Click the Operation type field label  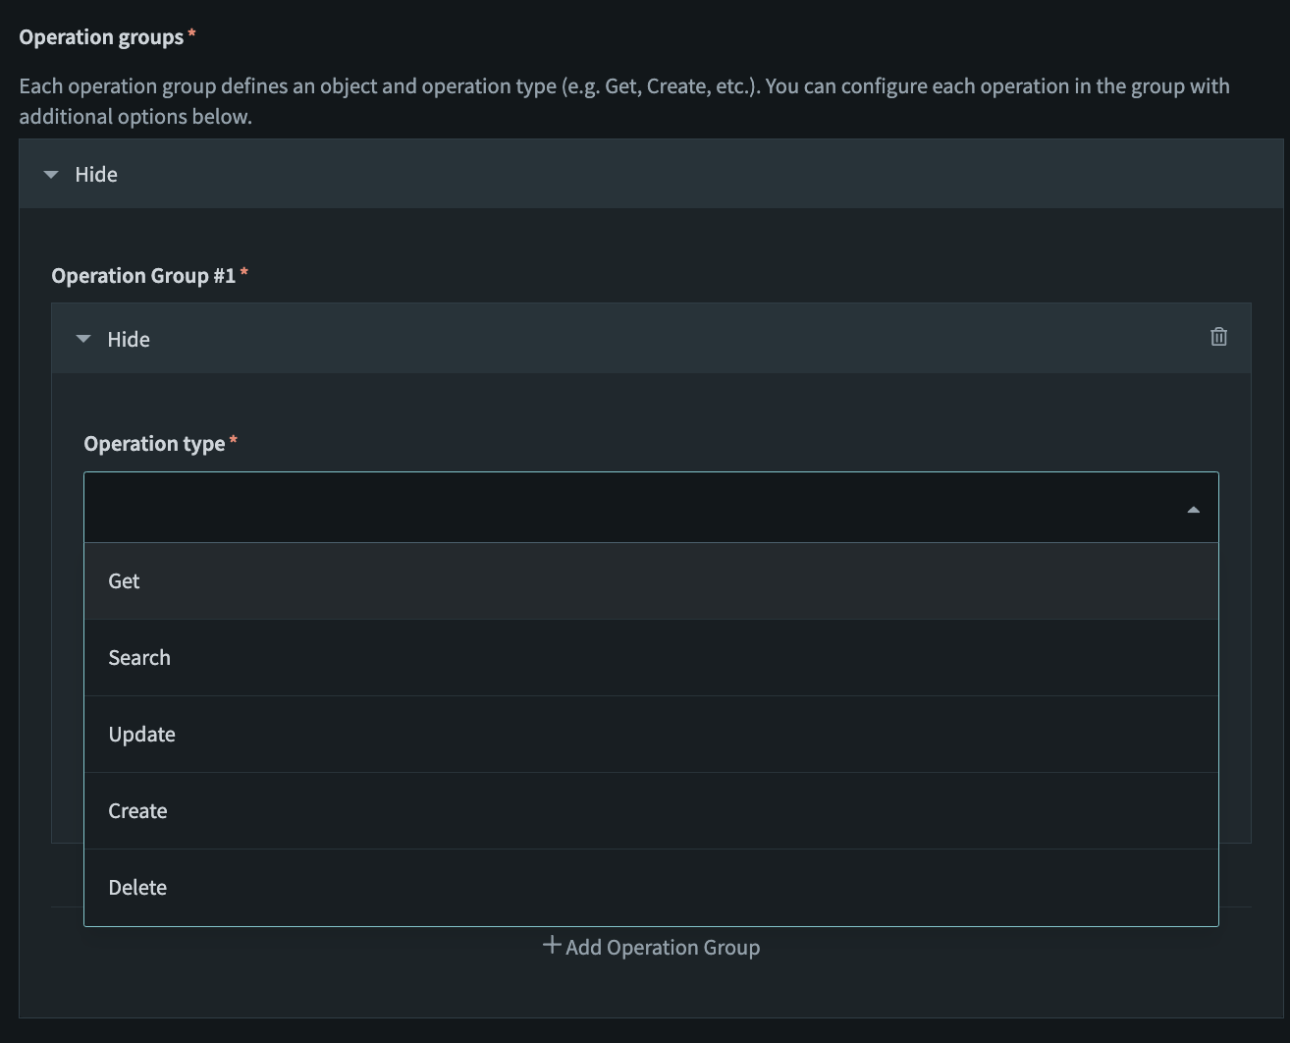(x=154, y=444)
